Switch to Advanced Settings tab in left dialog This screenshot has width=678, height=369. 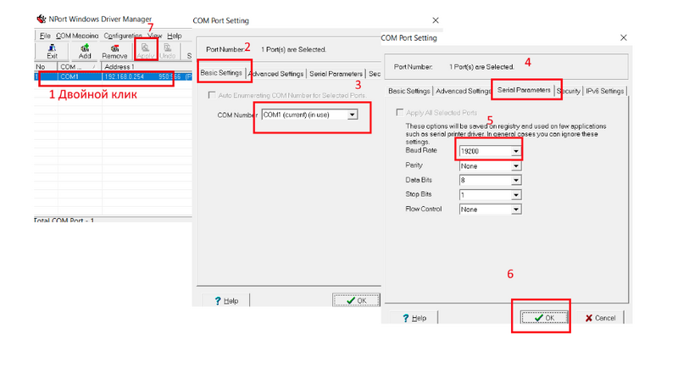[276, 74]
